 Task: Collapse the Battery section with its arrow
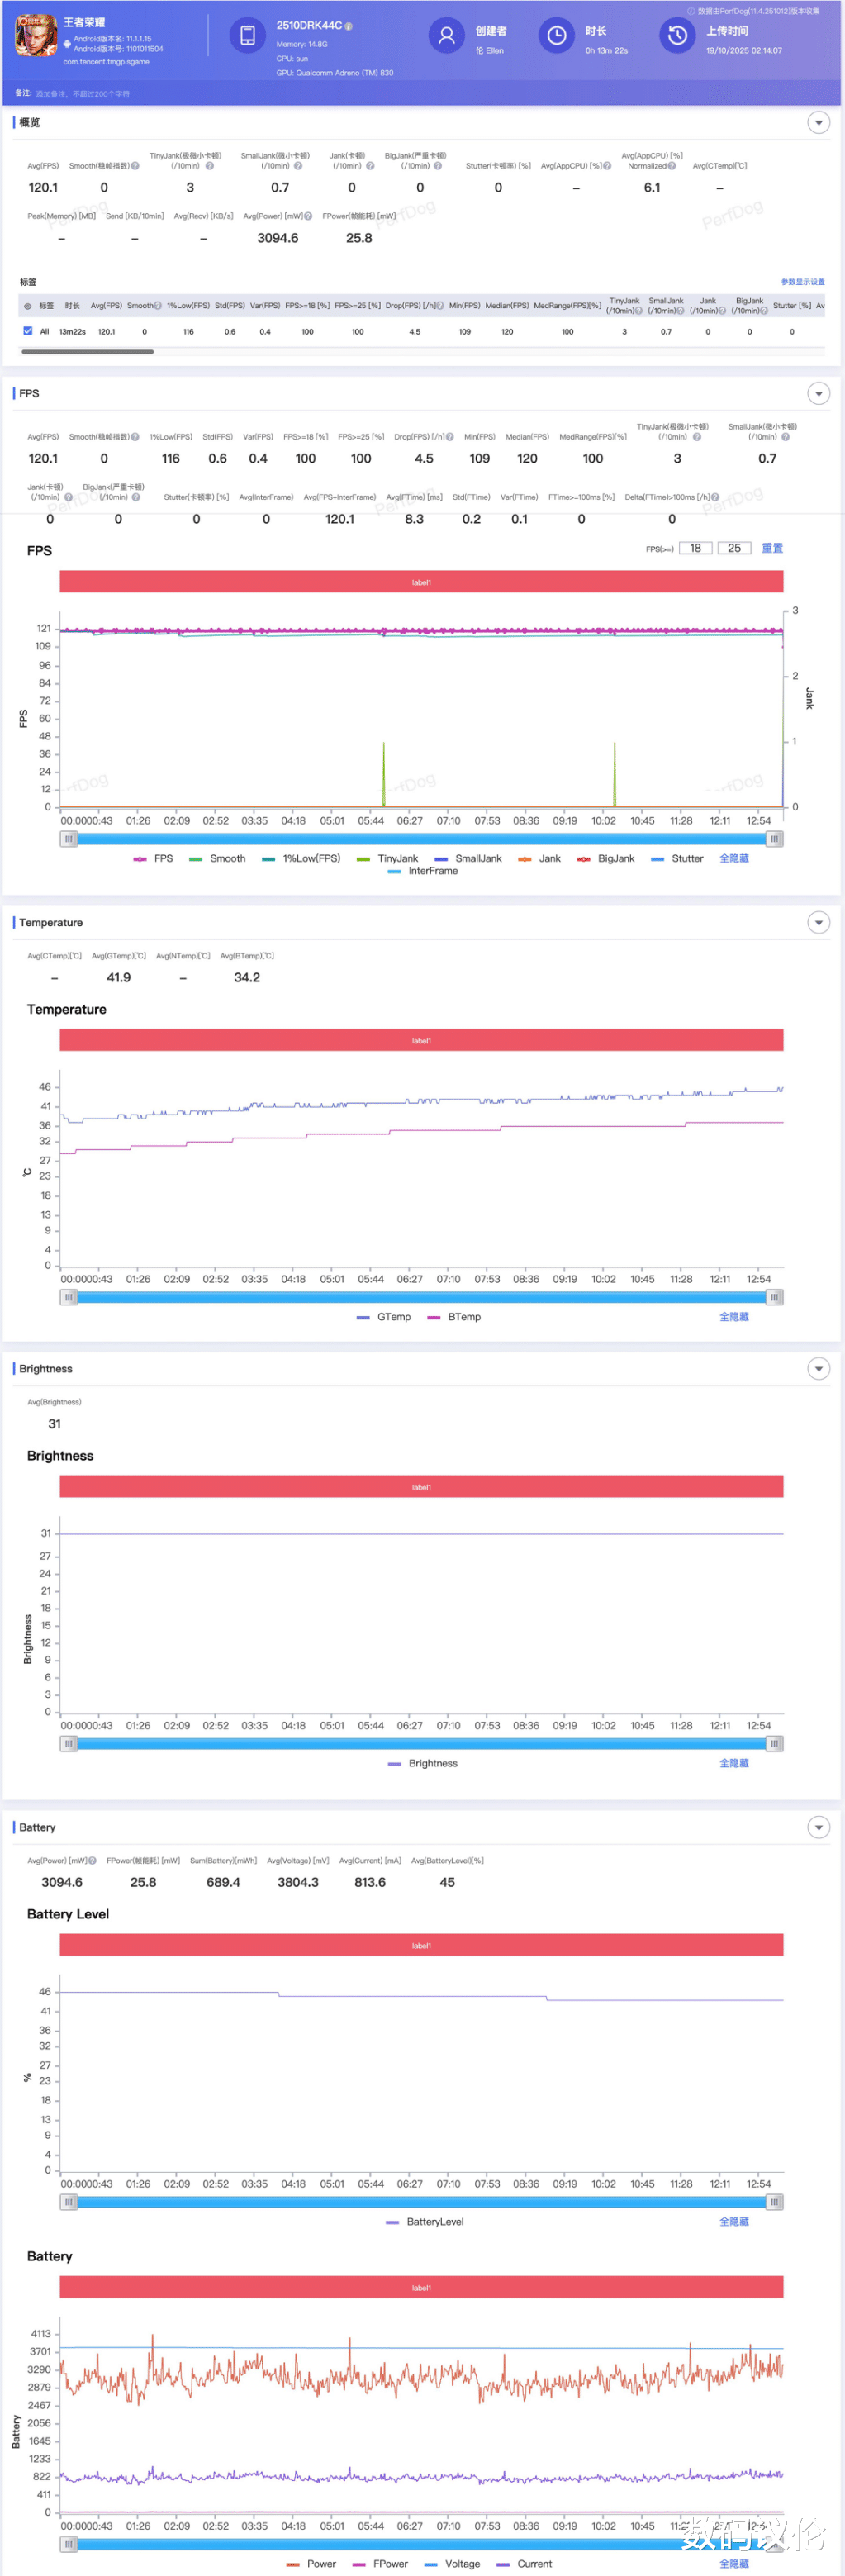pos(818,1828)
